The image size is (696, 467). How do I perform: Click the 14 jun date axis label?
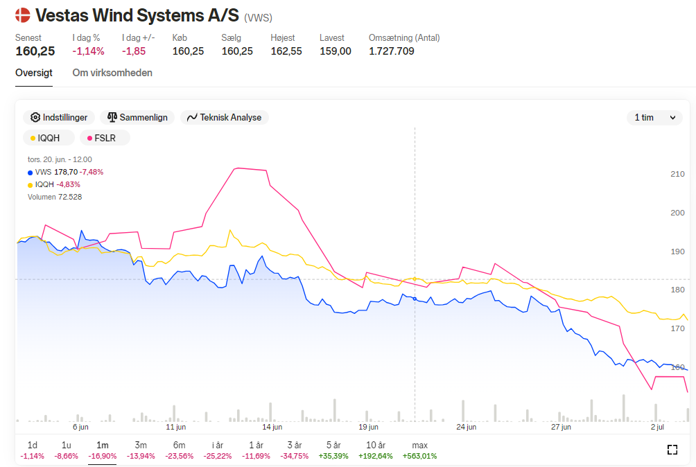[x=272, y=427]
